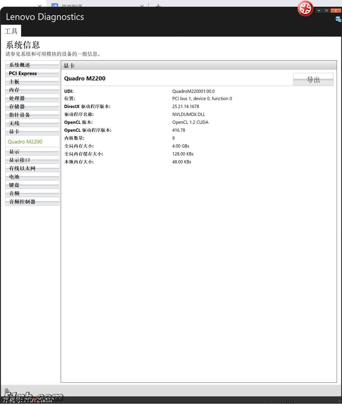The width and height of the screenshot is (342, 404).
Task: Open the 存储器 (Storage) section
Action: pos(16,107)
